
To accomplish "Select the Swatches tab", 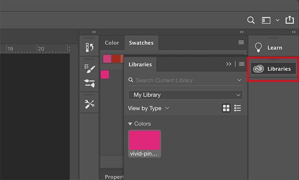I will pyautogui.click(x=141, y=43).
